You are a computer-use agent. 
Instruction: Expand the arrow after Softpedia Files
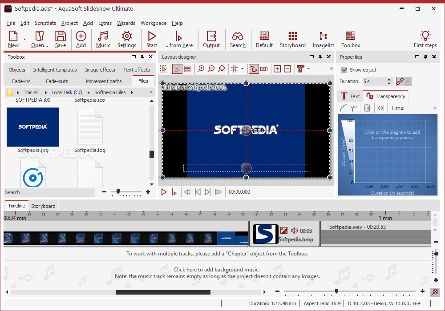point(132,92)
